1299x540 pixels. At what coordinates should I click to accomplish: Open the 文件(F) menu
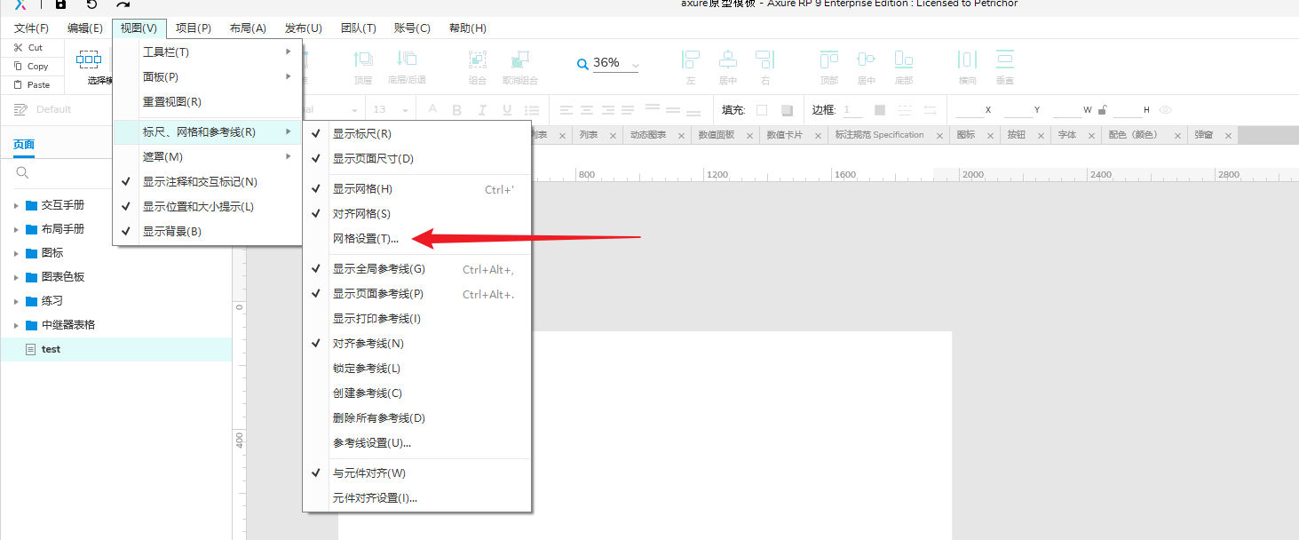point(31,28)
